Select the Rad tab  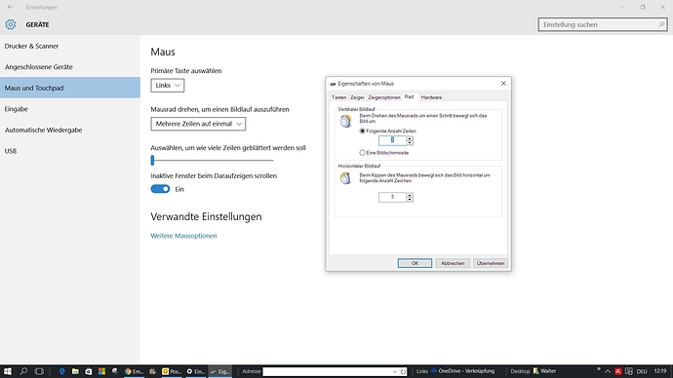click(409, 96)
